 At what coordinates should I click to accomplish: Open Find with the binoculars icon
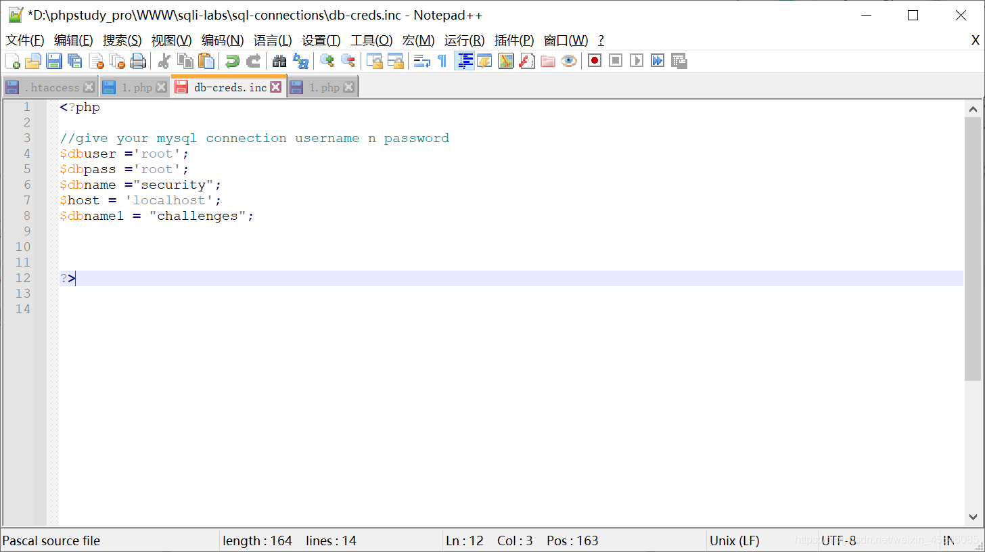[x=279, y=61]
